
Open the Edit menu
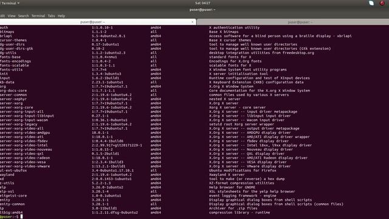(x=2, y=16)
